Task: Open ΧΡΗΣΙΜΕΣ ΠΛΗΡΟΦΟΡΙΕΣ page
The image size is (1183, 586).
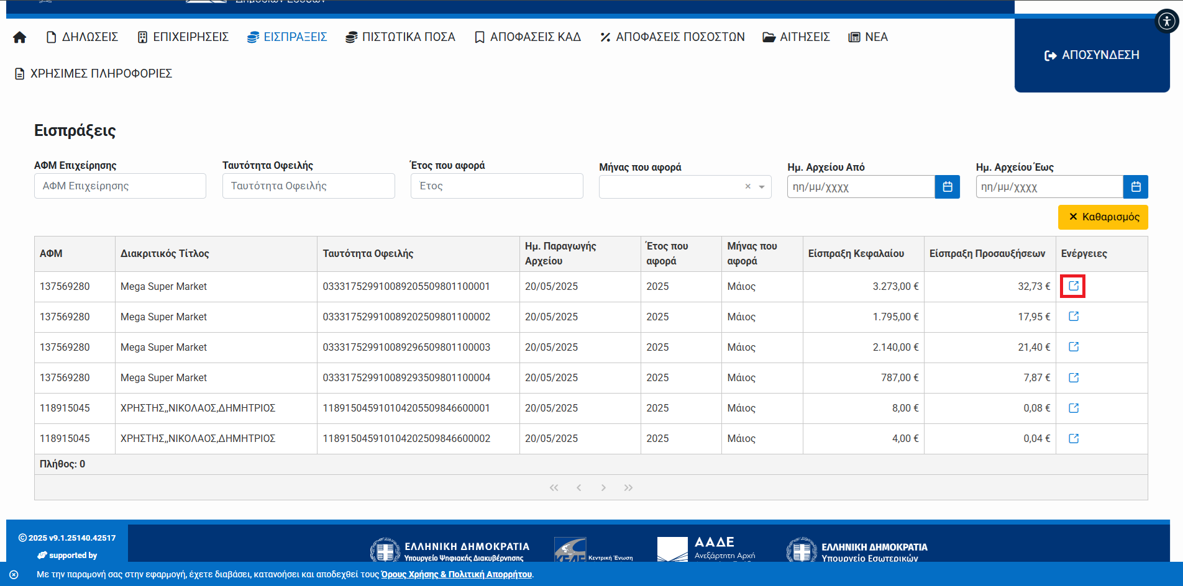Action: [93, 74]
